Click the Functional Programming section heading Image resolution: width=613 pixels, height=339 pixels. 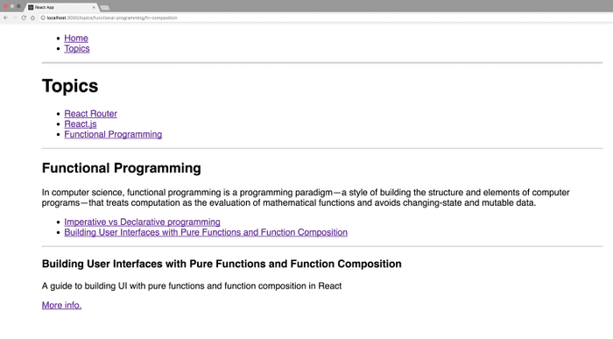click(x=122, y=167)
